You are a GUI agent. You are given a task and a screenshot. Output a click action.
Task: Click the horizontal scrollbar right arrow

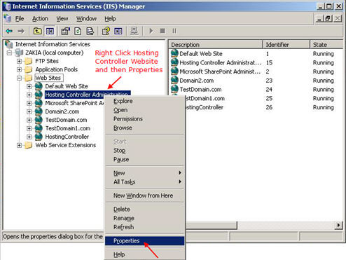point(338,225)
